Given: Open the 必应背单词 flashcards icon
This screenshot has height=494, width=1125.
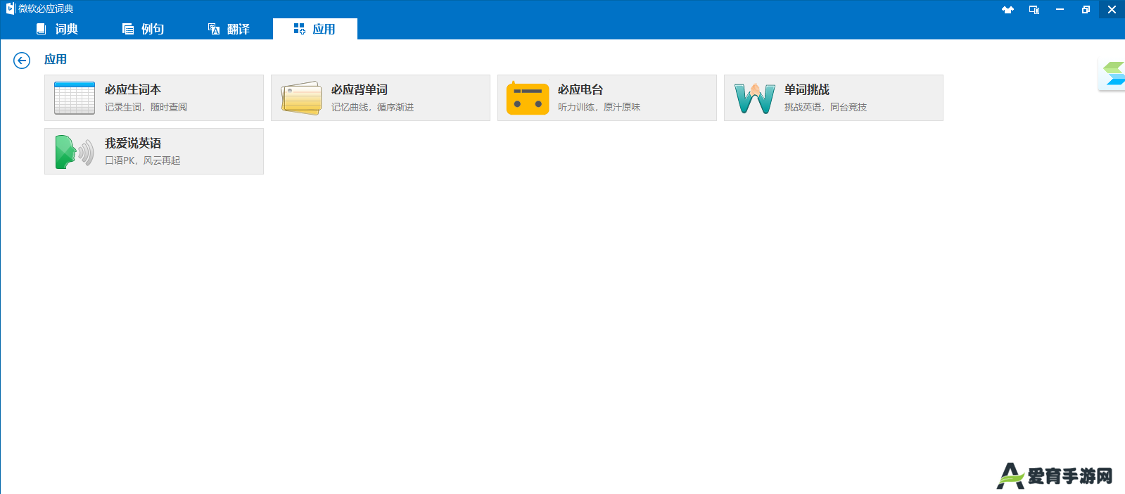Looking at the screenshot, I should pyautogui.click(x=301, y=98).
